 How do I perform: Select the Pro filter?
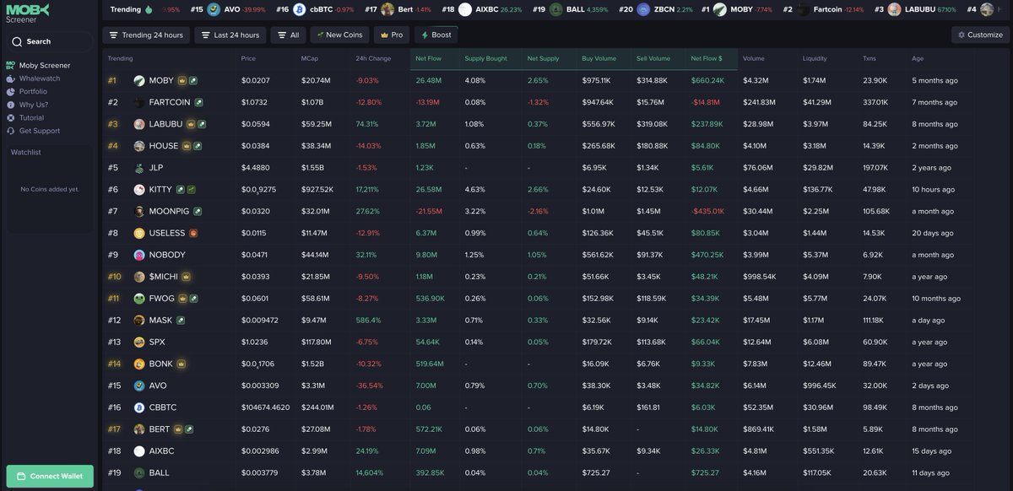[392, 35]
